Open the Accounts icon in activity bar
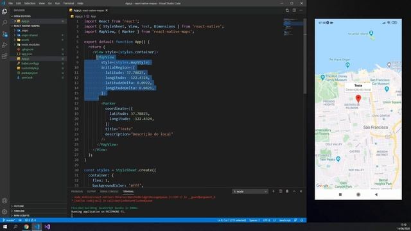 click(x=4, y=201)
